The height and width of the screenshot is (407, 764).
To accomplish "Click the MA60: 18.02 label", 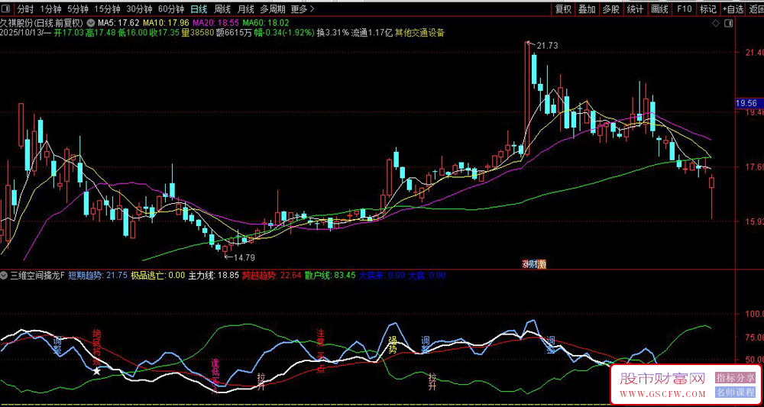I will (x=266, y=23).
